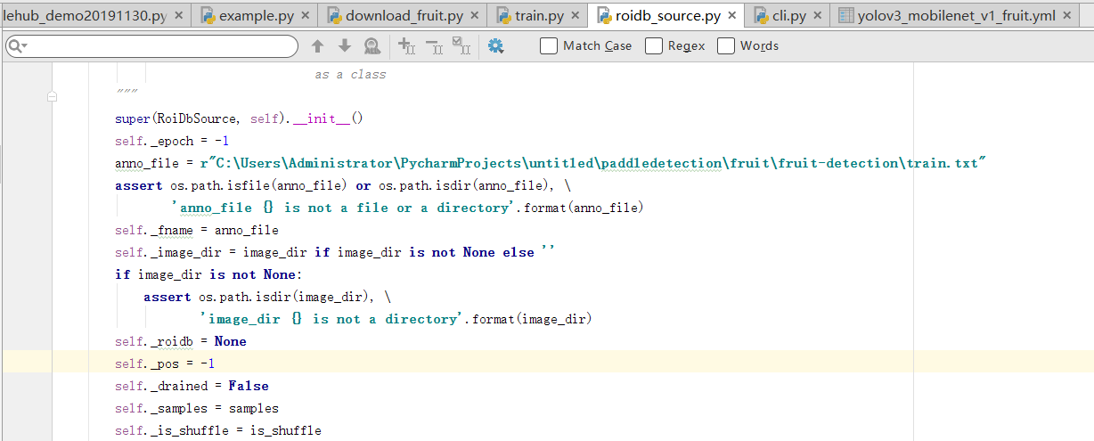Open the cli.py tab
The image size is (1094, 441).
pos(787,15)
